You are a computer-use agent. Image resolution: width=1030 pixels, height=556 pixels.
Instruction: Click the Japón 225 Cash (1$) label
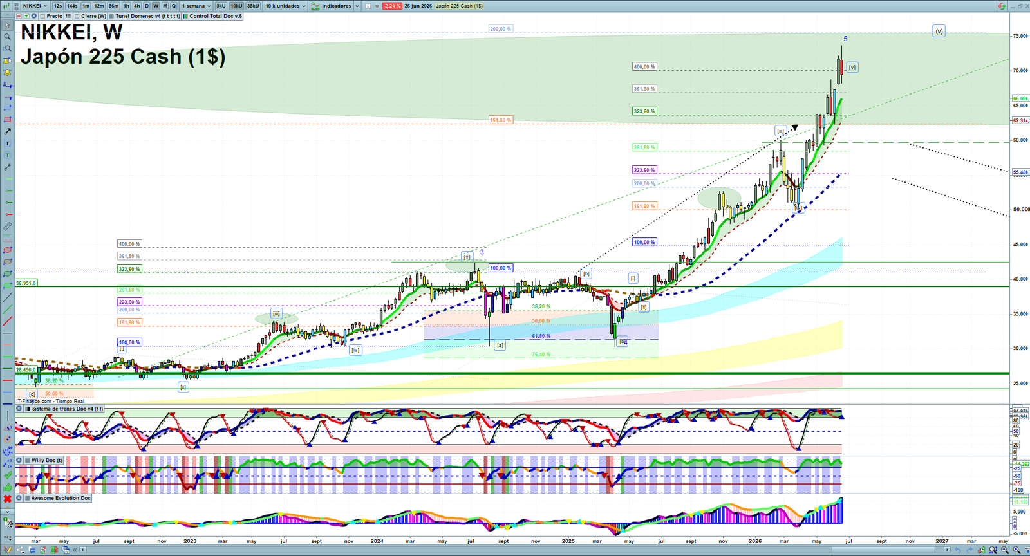tap(459, 6)
